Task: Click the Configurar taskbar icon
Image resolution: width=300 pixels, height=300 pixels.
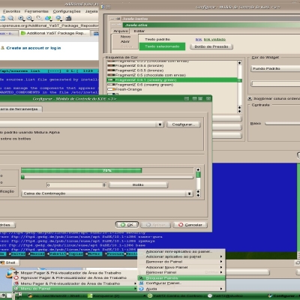Action: [x=270, y=296]
